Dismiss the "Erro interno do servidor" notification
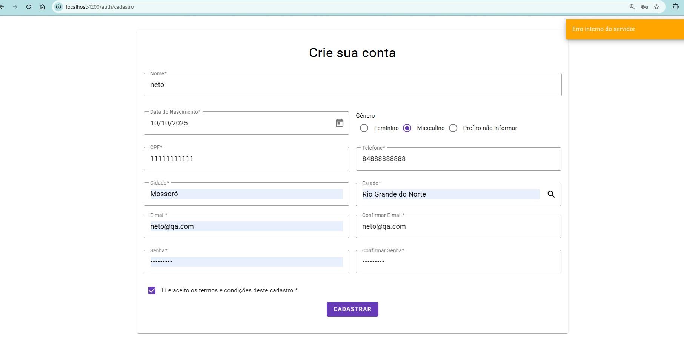 [x=624, y=29]
